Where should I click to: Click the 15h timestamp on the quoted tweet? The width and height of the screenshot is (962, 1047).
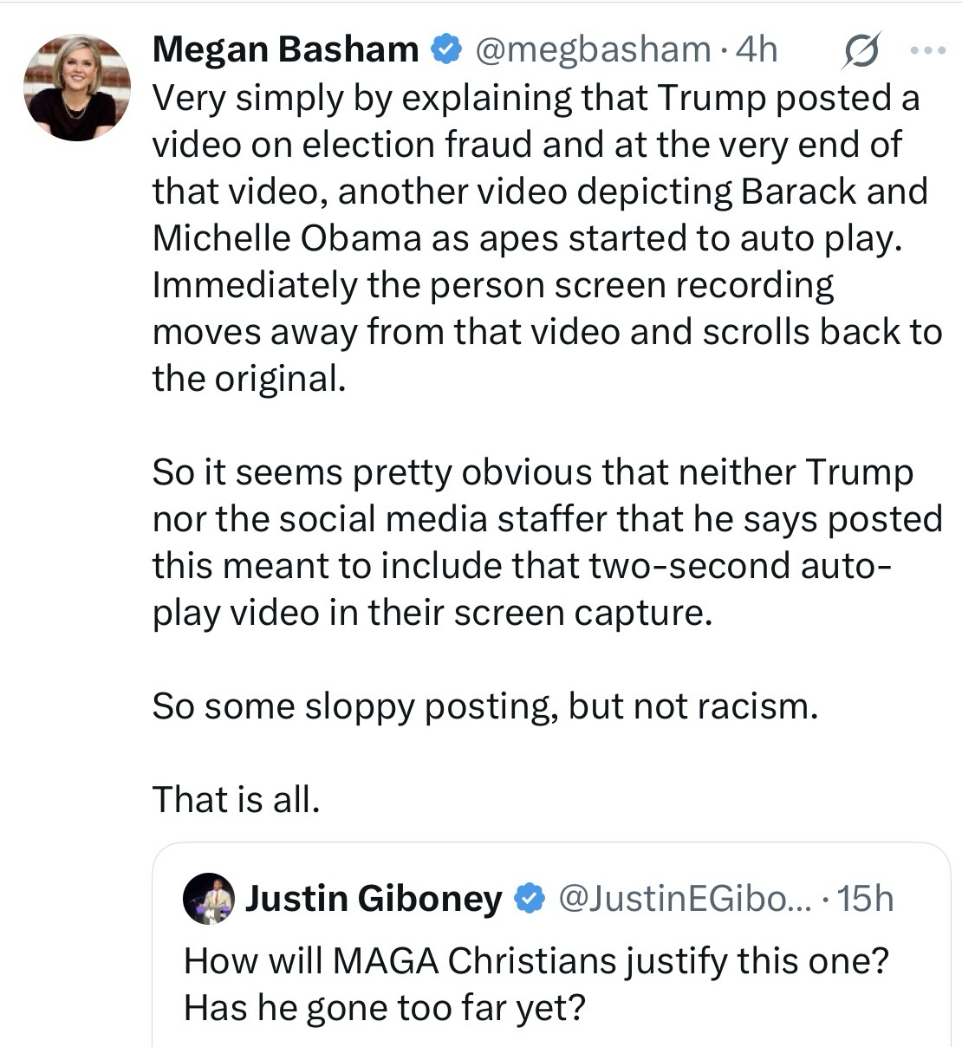(x=866, y=900)
